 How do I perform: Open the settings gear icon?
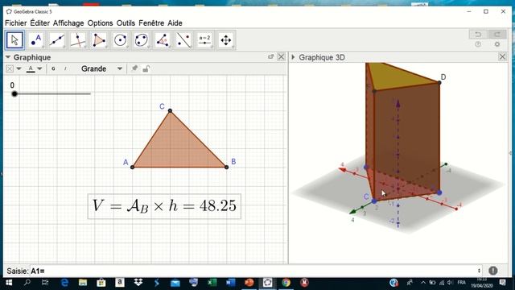(497, 44)
